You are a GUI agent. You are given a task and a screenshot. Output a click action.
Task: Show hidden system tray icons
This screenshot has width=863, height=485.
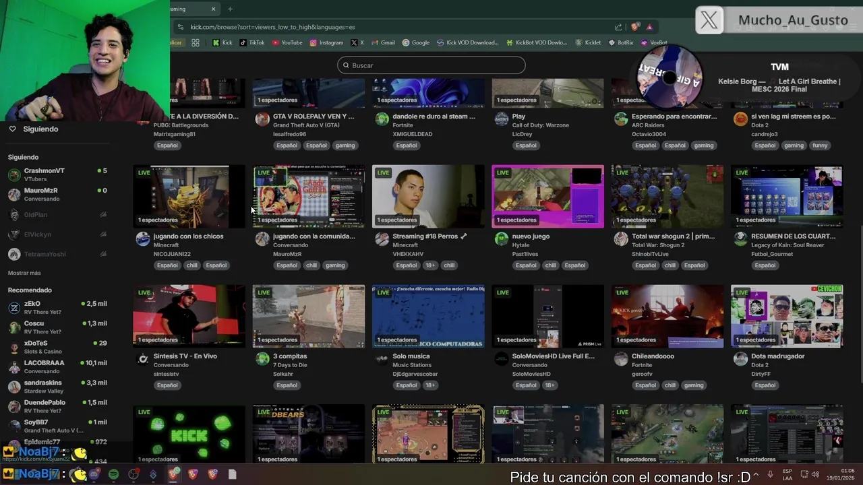(756, 474)
